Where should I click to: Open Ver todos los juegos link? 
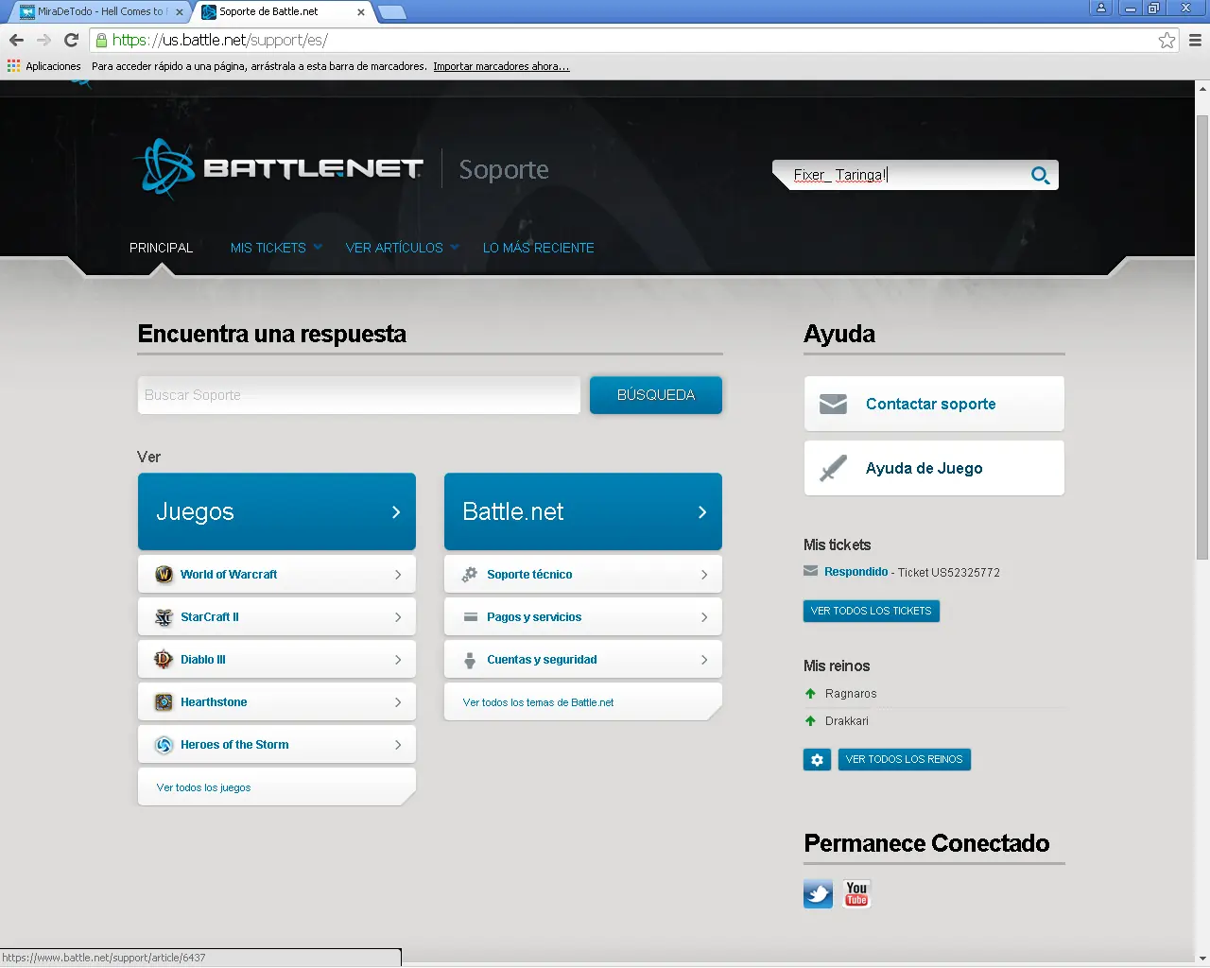[x=204, y=787]
